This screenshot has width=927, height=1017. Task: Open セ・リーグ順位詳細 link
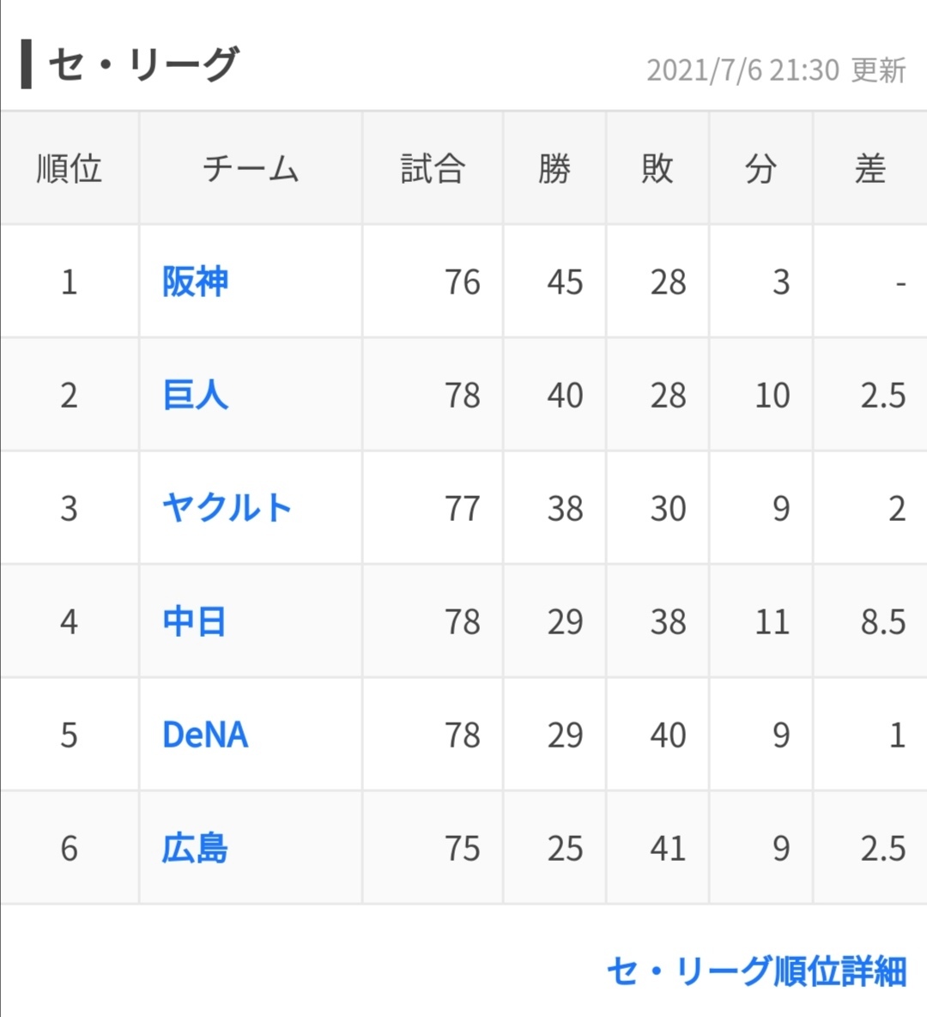click(x=756, y=971)
